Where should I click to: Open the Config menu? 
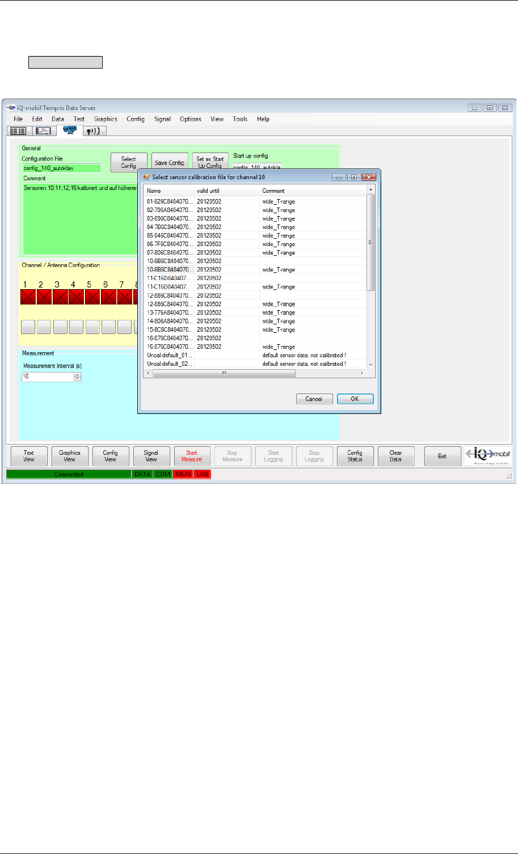point(136,119)
